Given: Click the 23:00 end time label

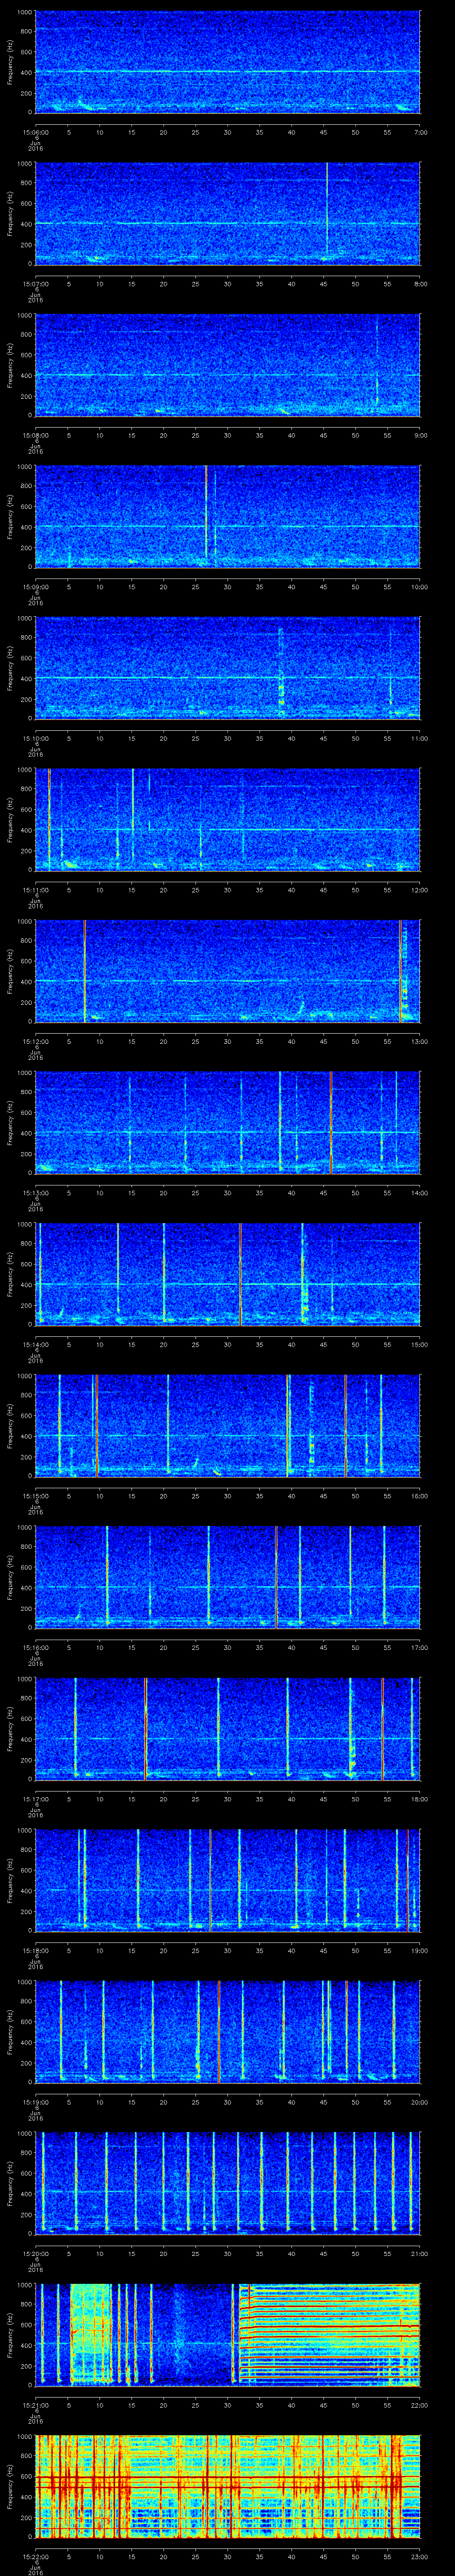Looking at the screenshot, I should coord(419,2556).
